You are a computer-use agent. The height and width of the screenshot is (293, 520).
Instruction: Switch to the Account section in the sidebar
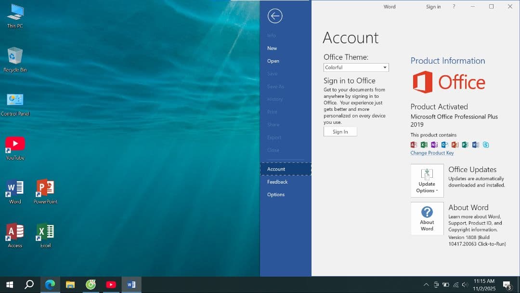coord(276,169)
